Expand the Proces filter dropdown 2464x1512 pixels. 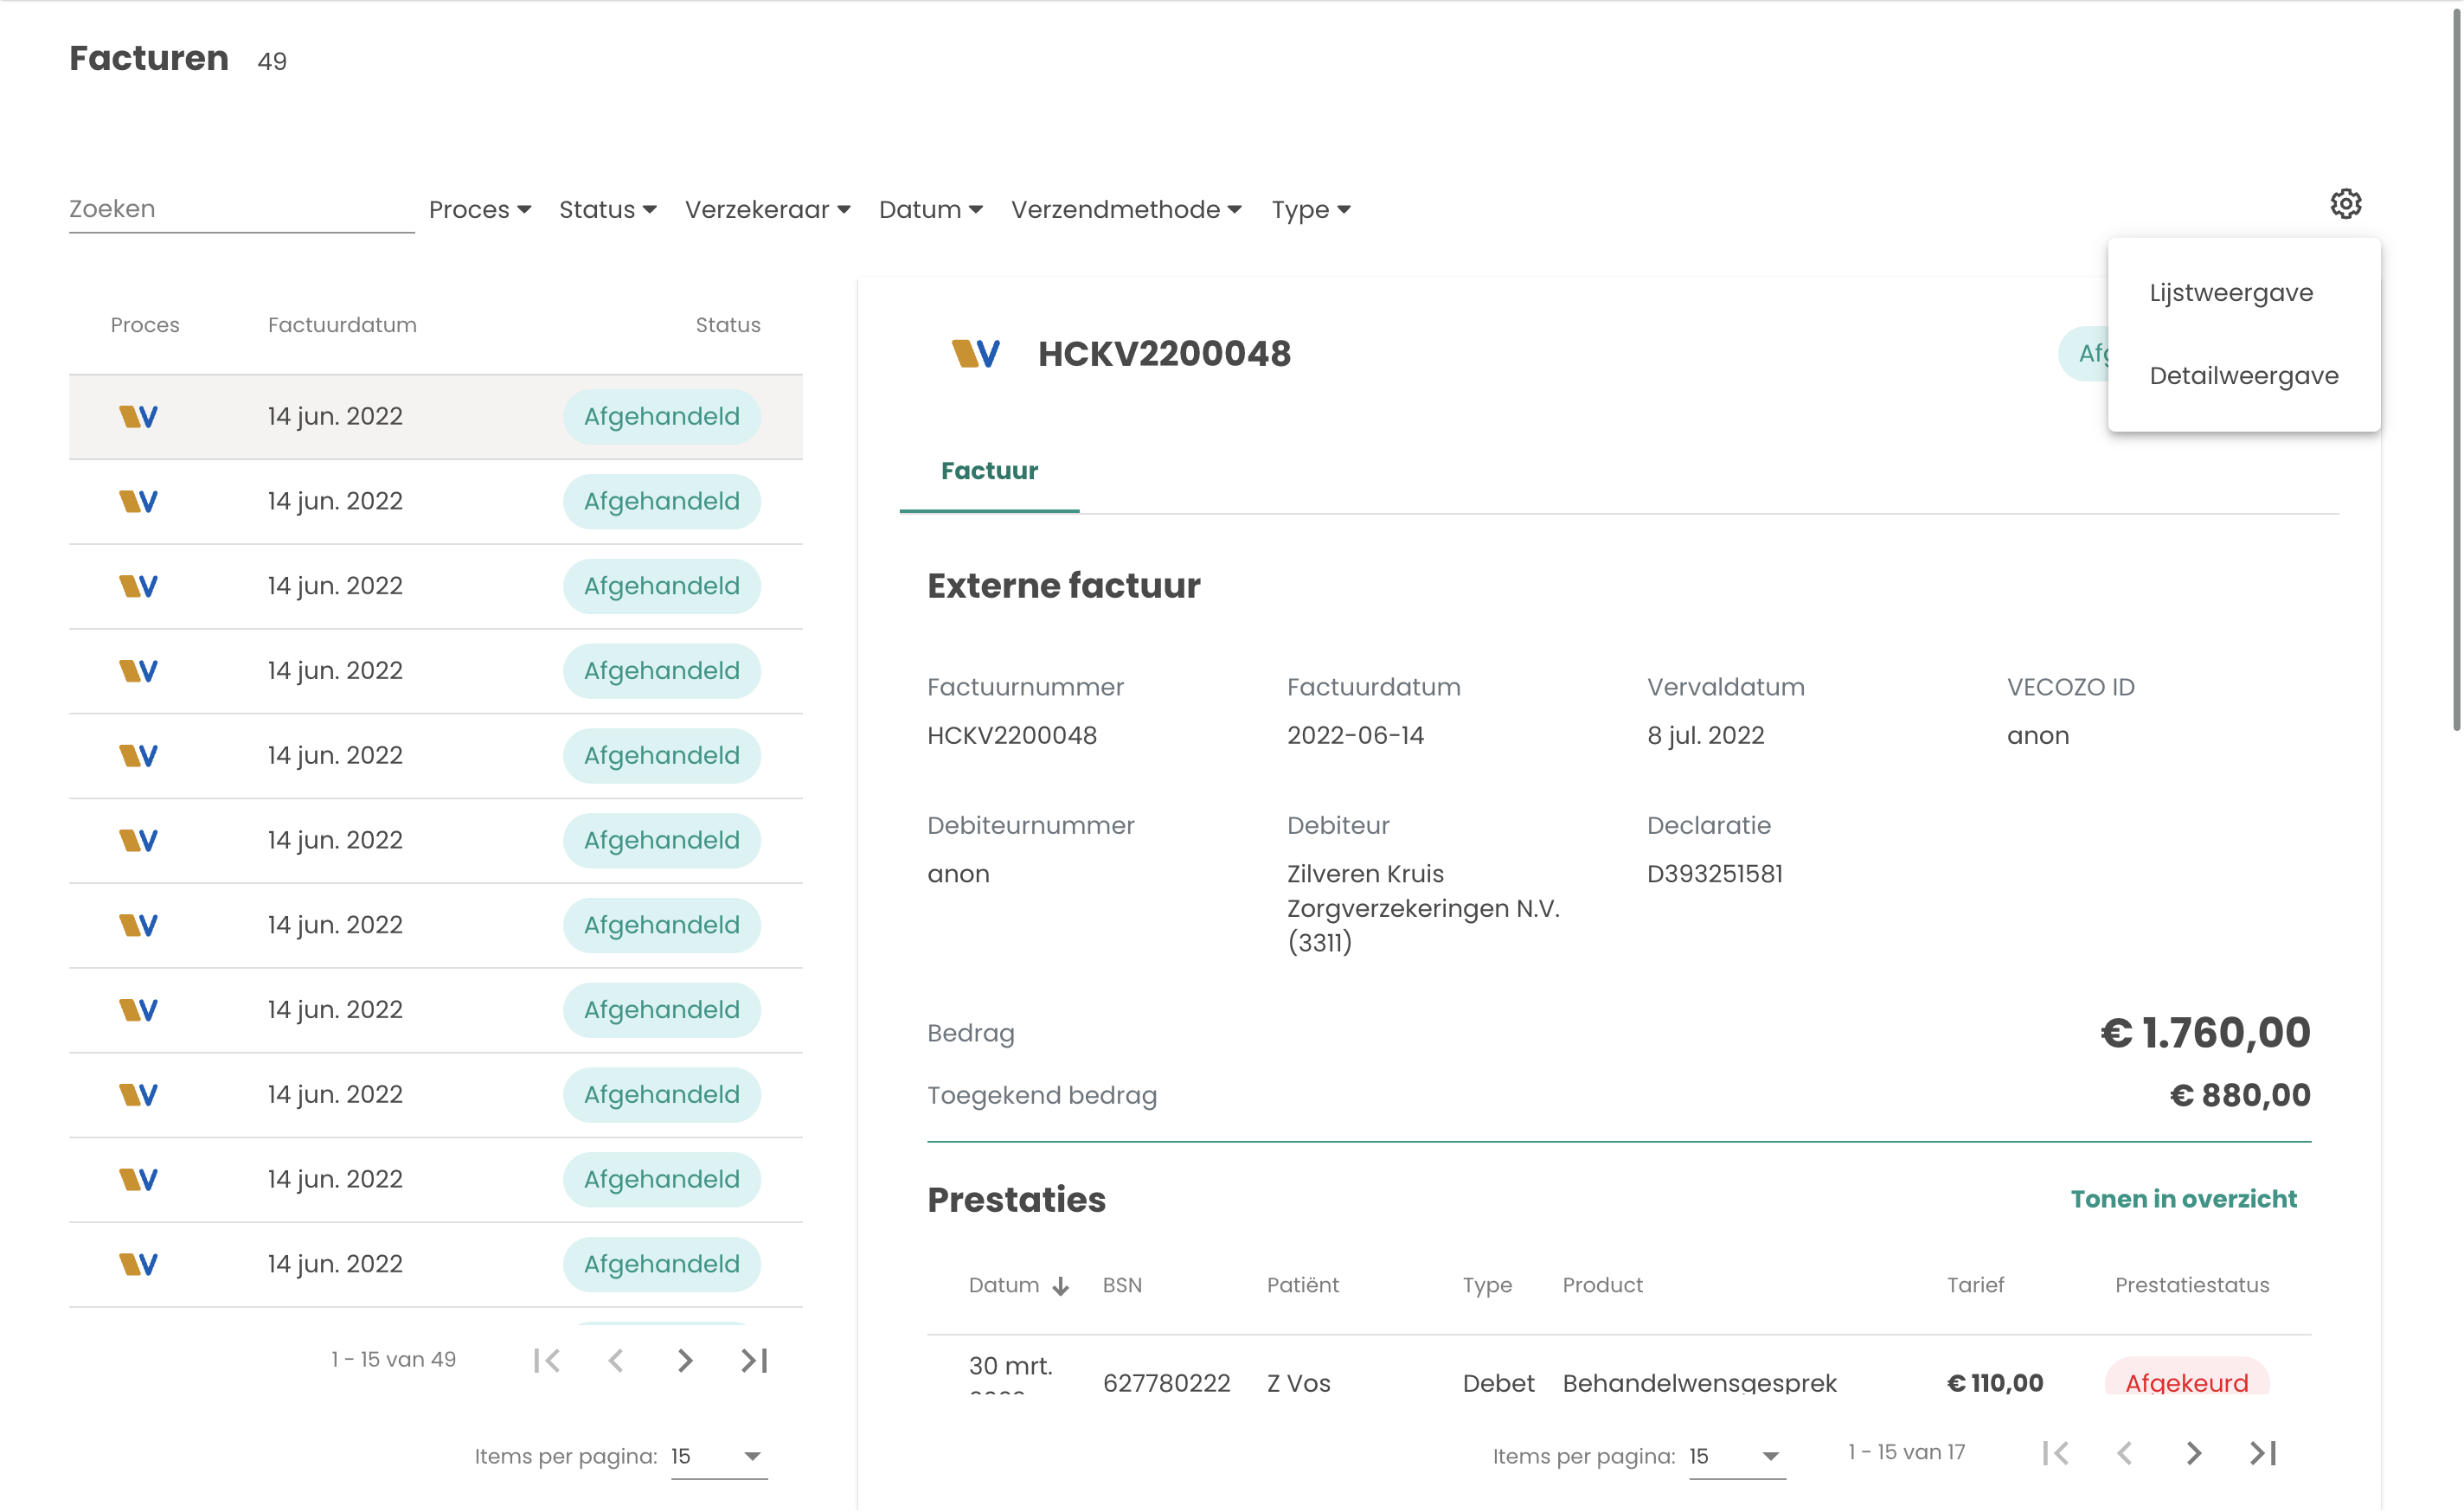click(x=480, y=209)
